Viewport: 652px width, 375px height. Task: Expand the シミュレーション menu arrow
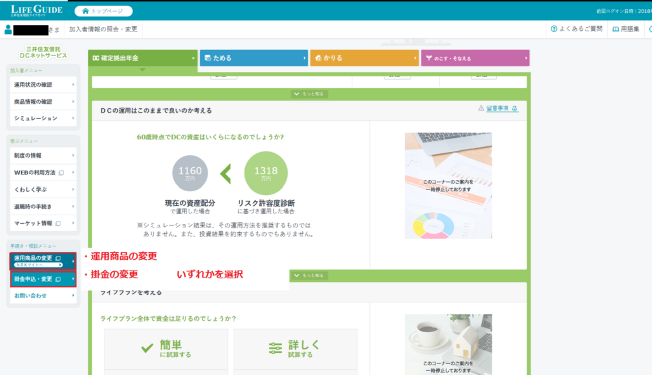pos(74,119)
